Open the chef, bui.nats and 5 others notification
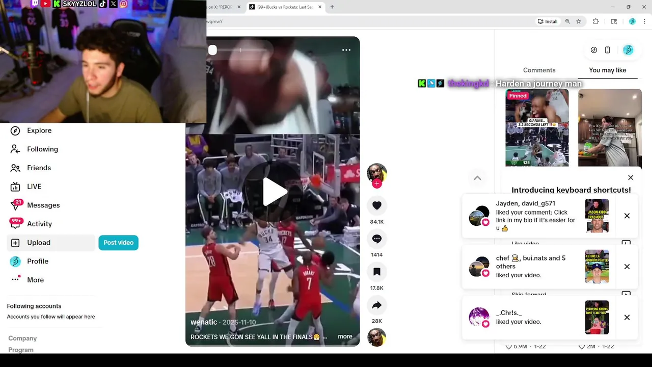 [x=550, y=267]
